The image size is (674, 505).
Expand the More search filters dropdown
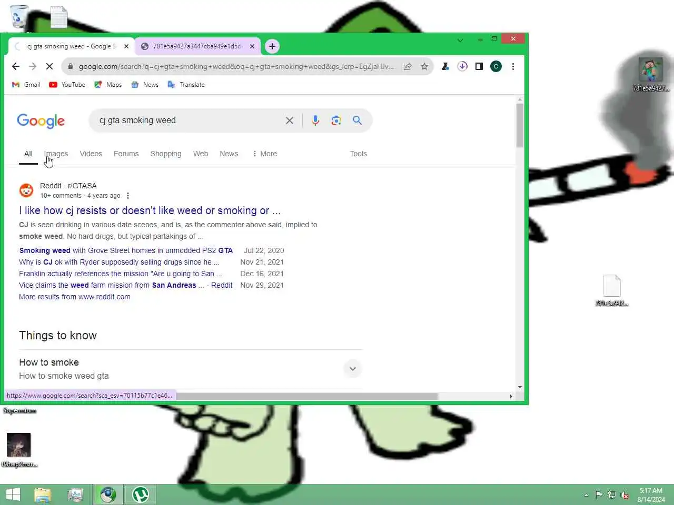click(x=265, y=154)
